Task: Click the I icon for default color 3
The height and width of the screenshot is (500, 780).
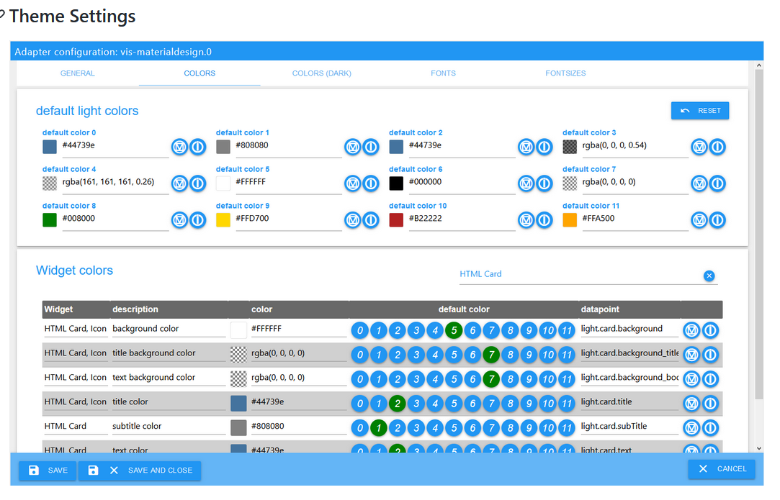Action: (717, 147)
